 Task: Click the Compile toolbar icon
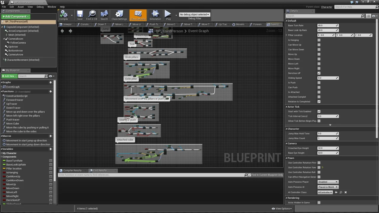63,15
